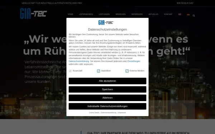Click 'Gesellschaft für industrielle Automationstechnik mbH' text

[52, 3]
